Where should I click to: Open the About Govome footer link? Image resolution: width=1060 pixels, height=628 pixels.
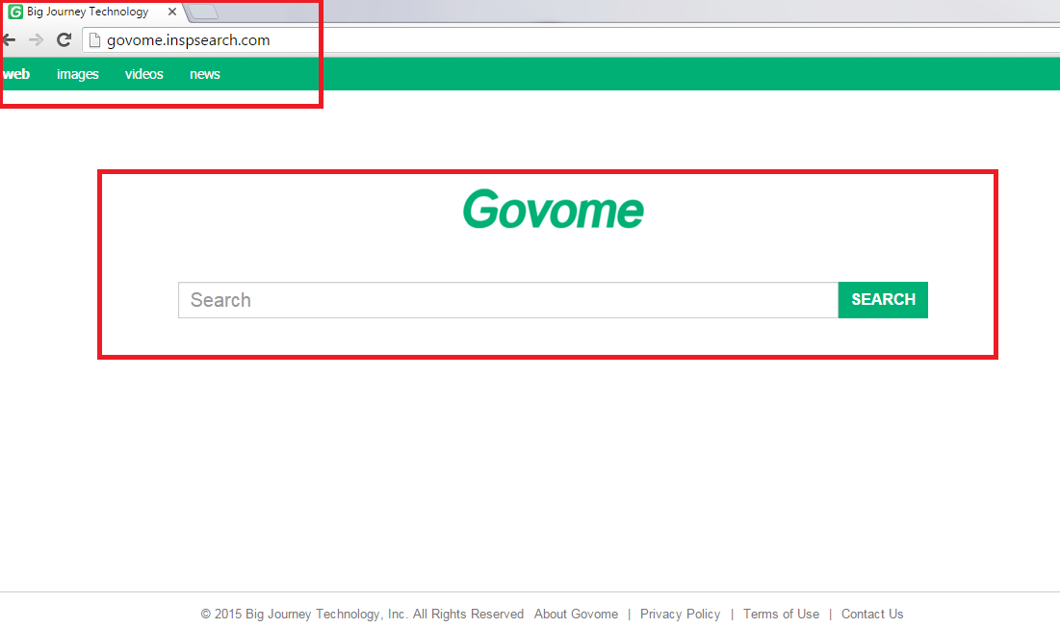[576, 614]
